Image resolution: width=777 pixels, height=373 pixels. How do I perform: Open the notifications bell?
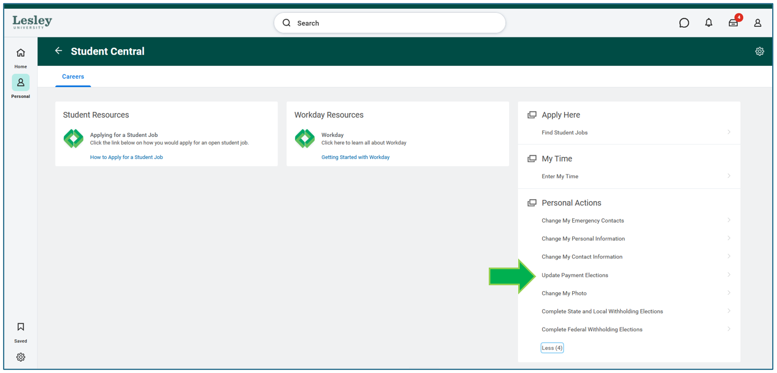(x=709, y=22)
